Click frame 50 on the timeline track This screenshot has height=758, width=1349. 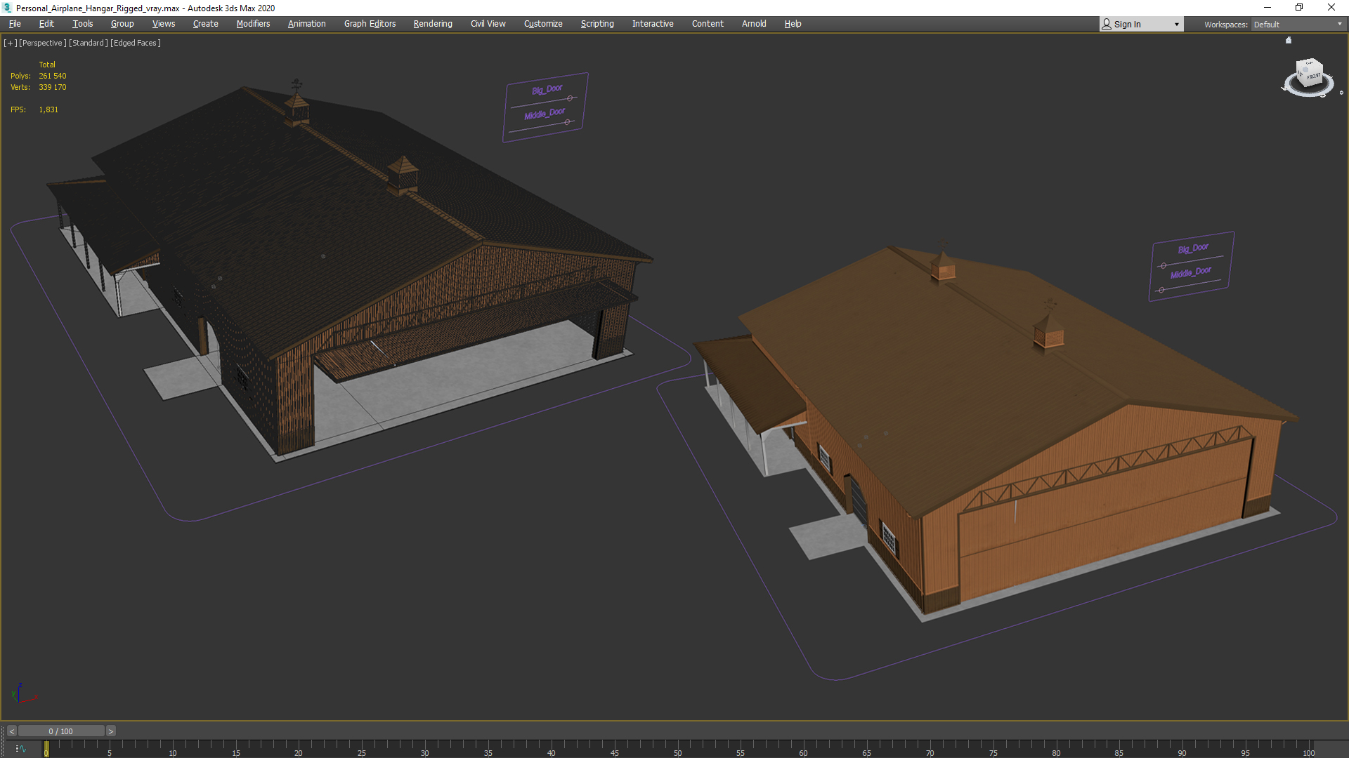[x=677, y=748]
